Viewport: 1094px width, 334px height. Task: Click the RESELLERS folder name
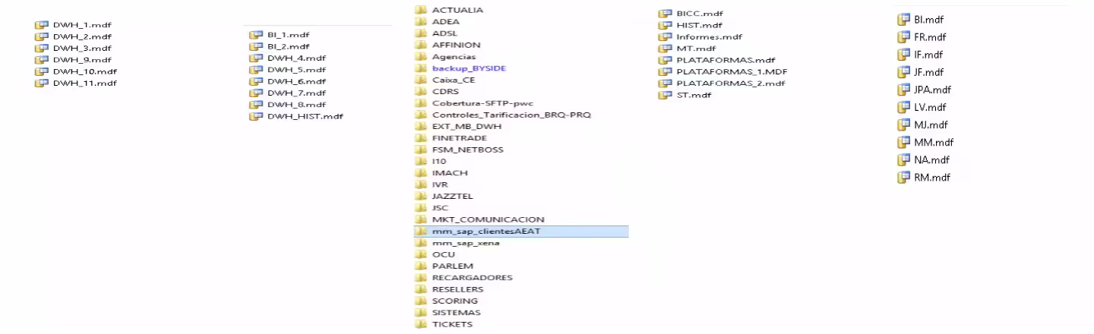point(457,289)
